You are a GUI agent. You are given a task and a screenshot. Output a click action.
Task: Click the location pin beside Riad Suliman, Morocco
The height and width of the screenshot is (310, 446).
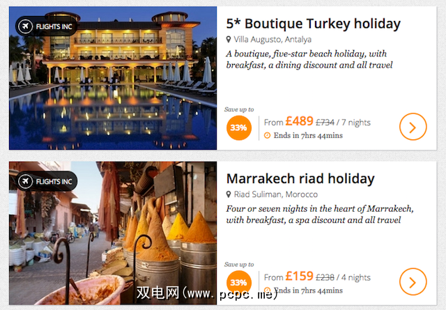click(228, 194)
